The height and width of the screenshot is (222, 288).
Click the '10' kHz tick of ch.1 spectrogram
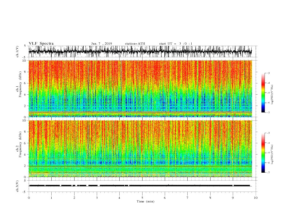[24, 61]
